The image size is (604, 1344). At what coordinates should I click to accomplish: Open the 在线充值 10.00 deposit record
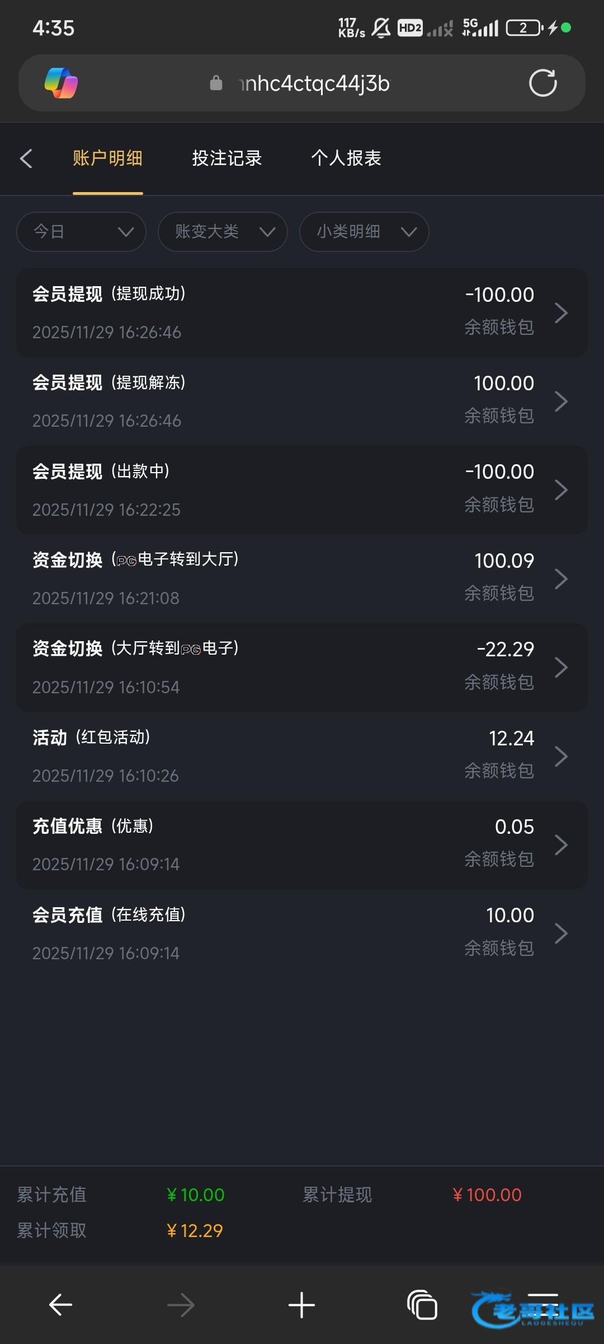coord(302,934)
